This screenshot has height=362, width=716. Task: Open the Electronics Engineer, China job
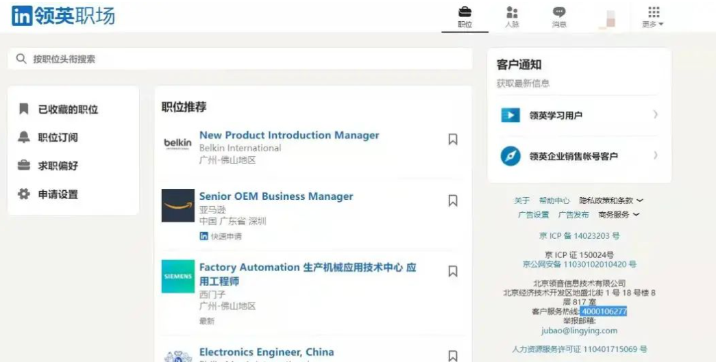(267, 352)
